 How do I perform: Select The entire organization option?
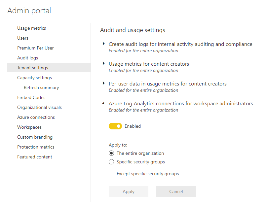[111, 153]
